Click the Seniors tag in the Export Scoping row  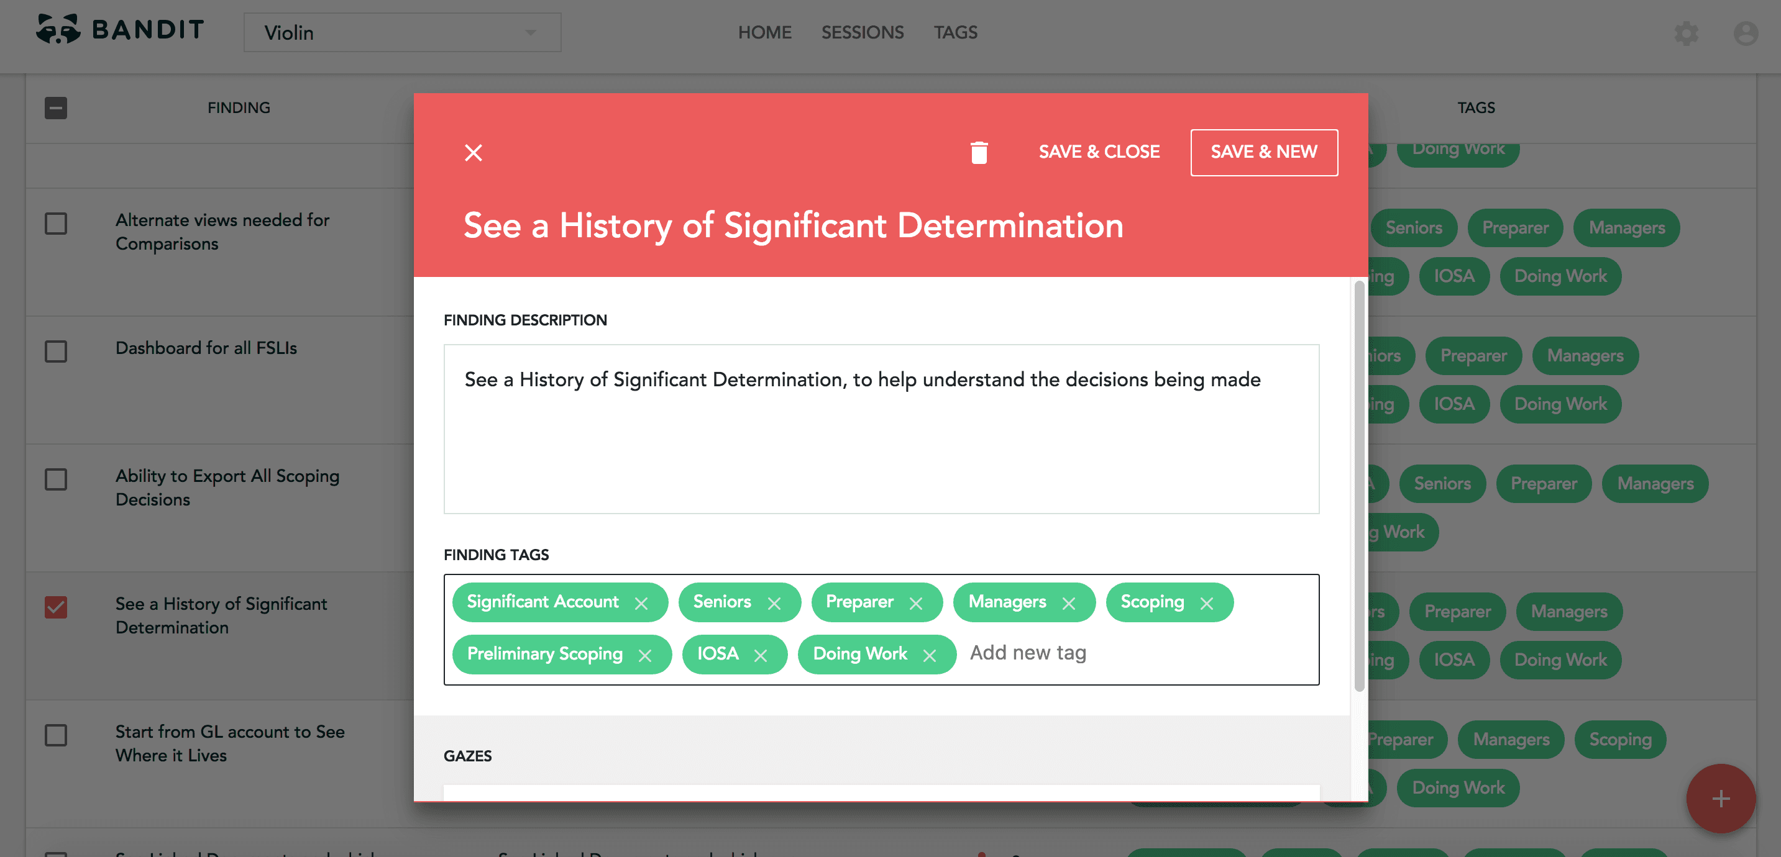[x=1442, y=483]
